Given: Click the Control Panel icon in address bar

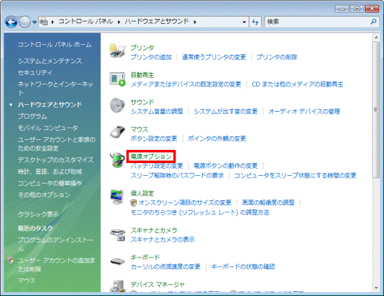Looking at the screenshot, I should pyautogui.click(x=44, y=22).
